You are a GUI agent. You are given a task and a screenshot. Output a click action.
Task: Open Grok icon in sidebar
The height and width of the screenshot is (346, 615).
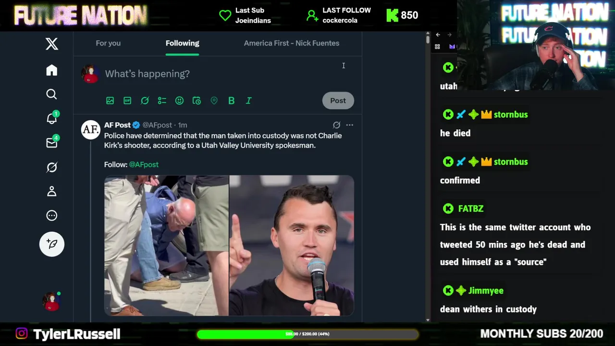tap(52, 167)
